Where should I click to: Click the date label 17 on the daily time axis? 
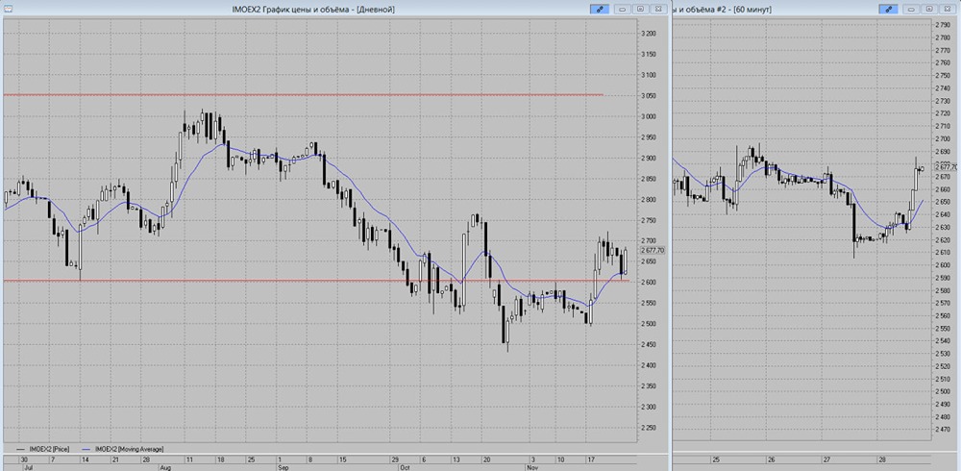(591, 459)
